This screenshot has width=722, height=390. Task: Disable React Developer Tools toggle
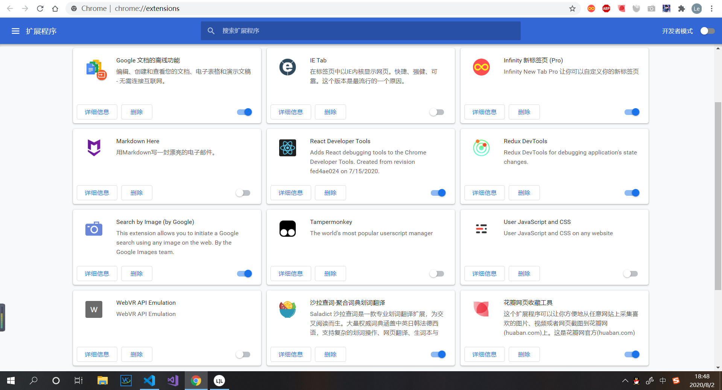click(438, 193)
